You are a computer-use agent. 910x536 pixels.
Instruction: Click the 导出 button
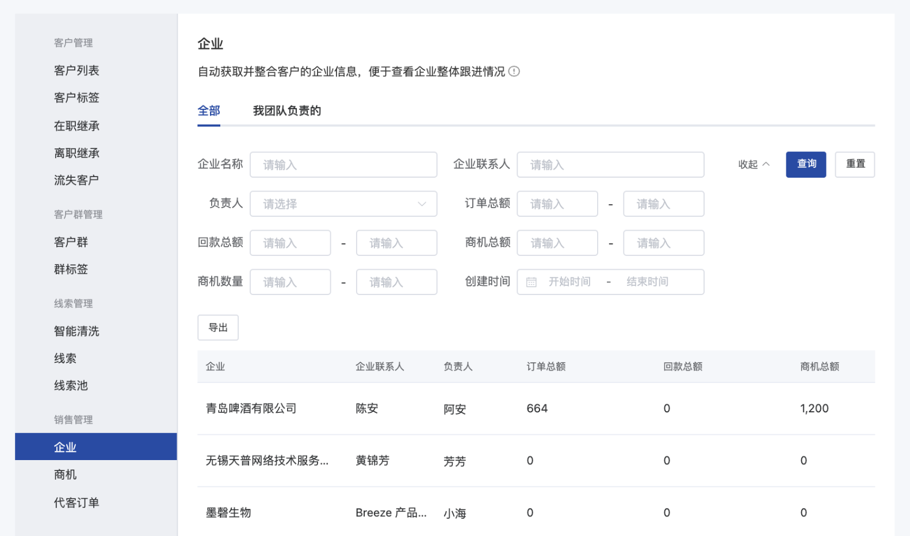click(218, 328)
